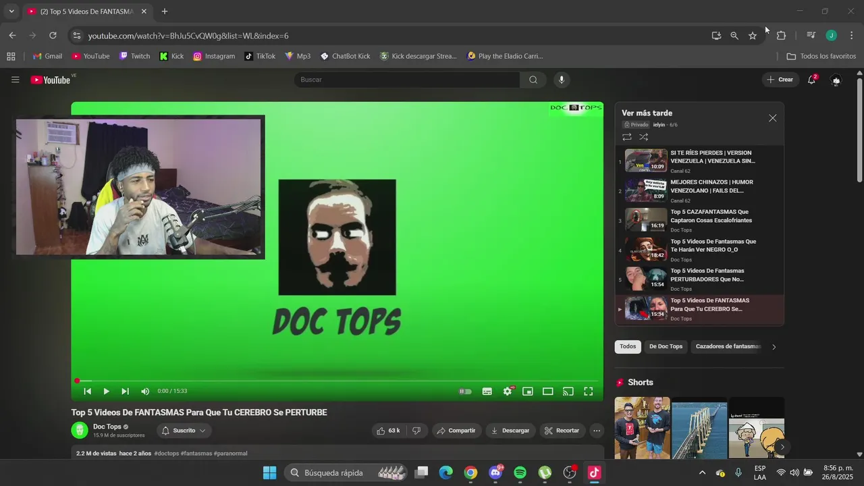The width and height of the screenshot is (864, 486).
Task: Select Cazadores de fantasmas chip
Action: 728,346
